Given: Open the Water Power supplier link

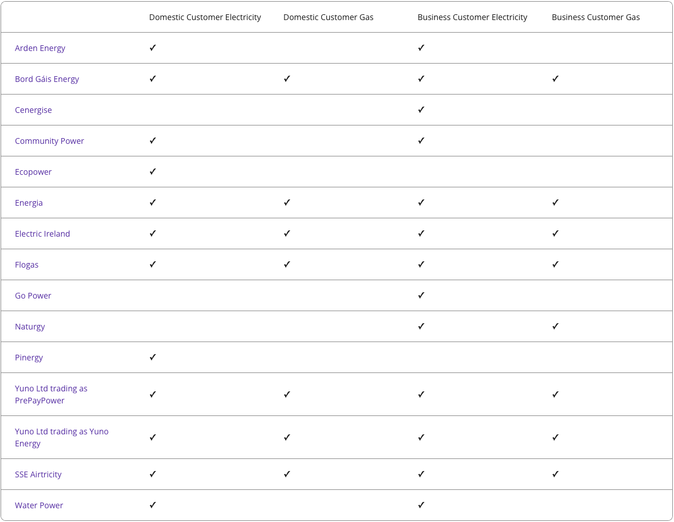Looking at the screenshot, I should (39, 505).
